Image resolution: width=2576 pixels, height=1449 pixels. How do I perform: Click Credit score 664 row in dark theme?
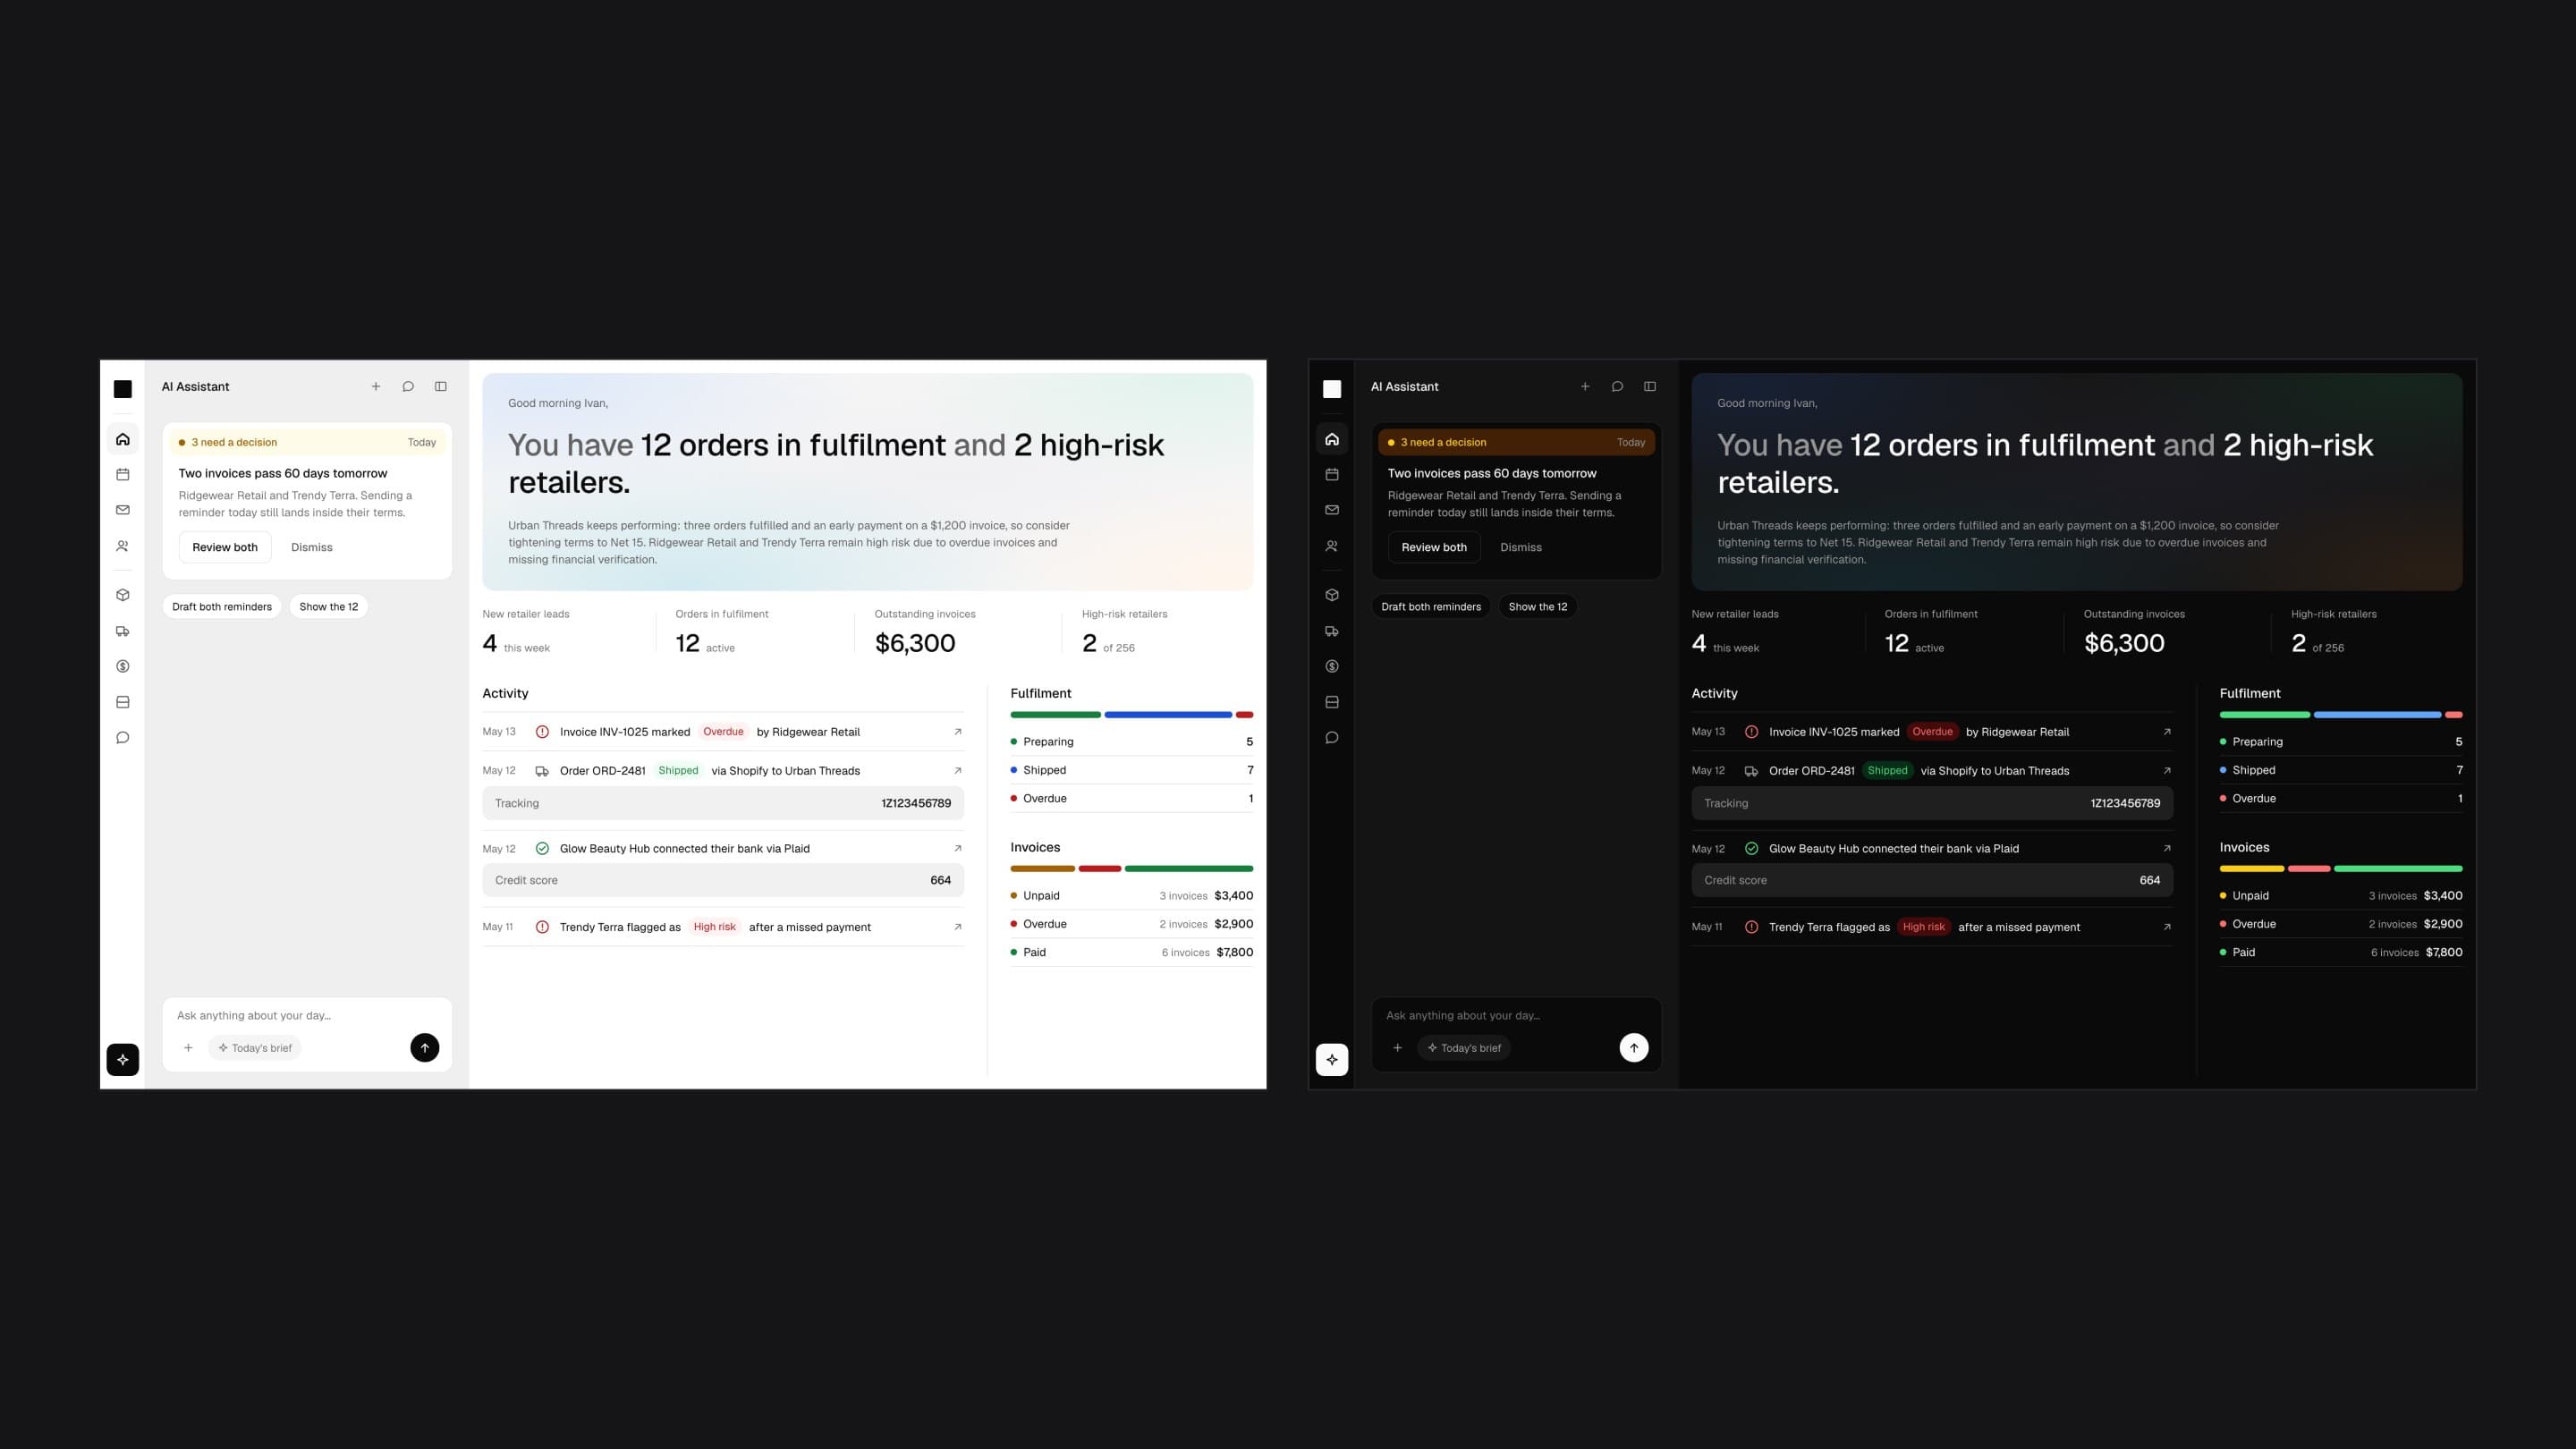1932,880
